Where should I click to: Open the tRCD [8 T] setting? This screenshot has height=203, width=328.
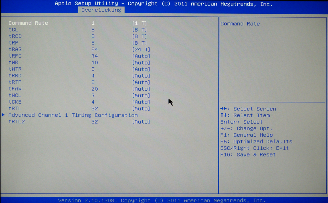(139, 36)
